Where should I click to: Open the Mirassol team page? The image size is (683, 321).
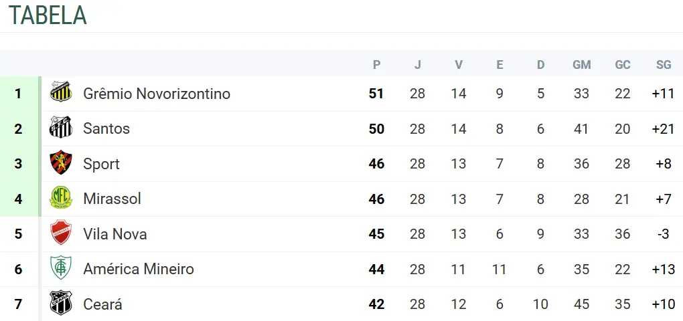click(x=112, y=199)
